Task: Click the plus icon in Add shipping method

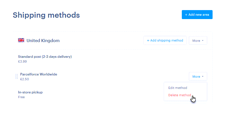Action: point(148,41)
